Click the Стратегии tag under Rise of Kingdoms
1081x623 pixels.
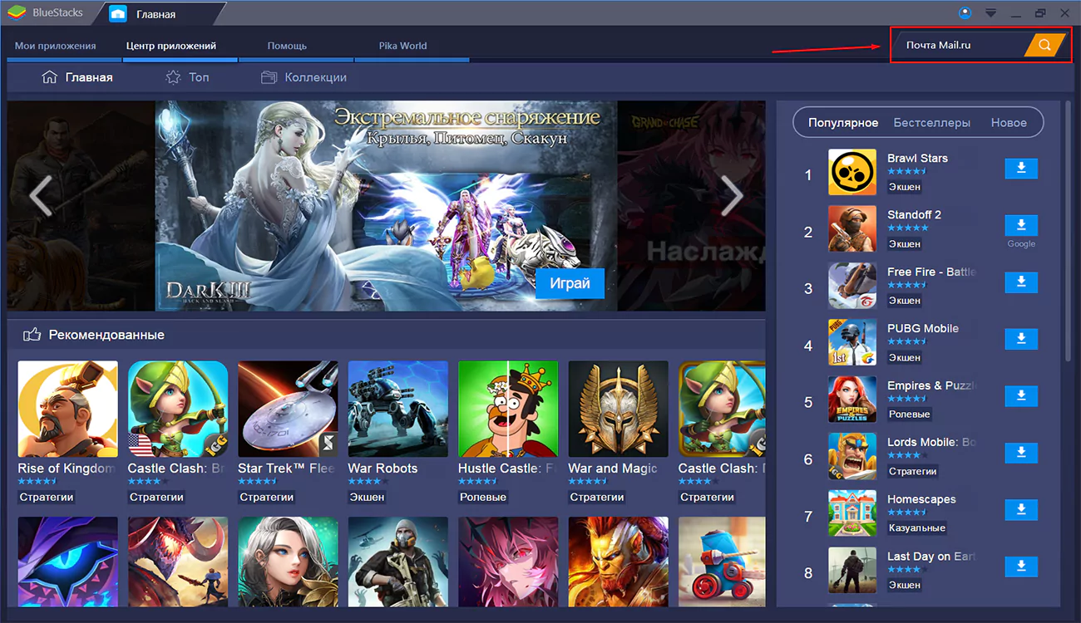[47, 497]
